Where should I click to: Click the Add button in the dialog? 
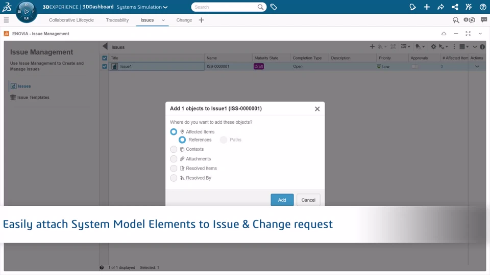pos(282,200)
